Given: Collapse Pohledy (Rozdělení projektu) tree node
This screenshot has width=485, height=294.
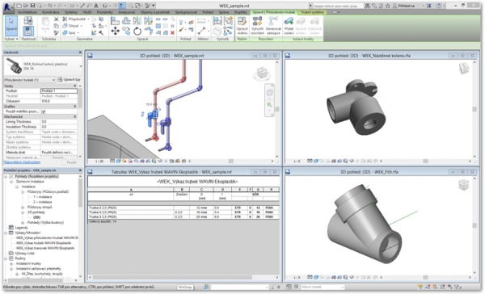Looking at the screenshot, I should (x=6, y=177).
